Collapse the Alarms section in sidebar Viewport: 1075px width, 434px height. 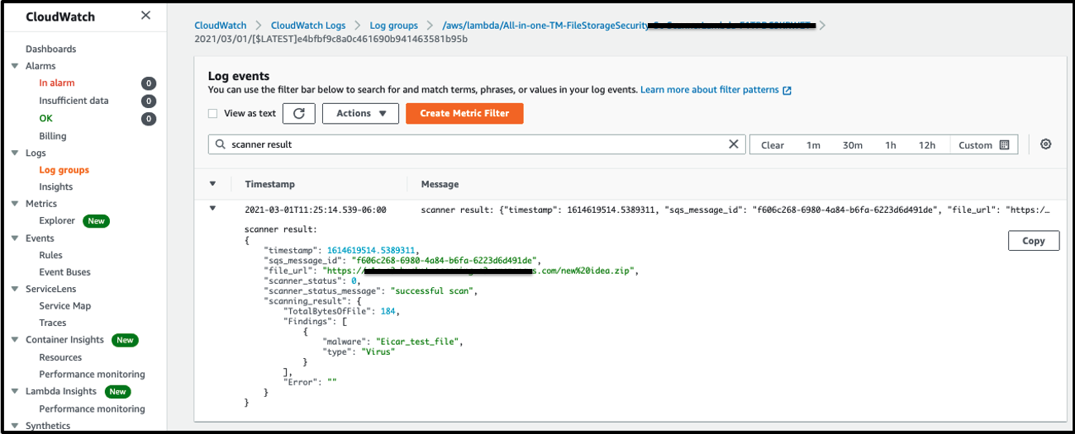(x=15, y=66)
